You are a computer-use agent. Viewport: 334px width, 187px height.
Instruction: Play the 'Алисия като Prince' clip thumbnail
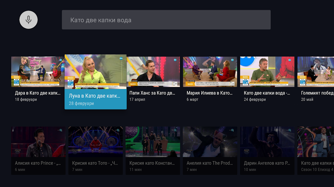(38, 142)
